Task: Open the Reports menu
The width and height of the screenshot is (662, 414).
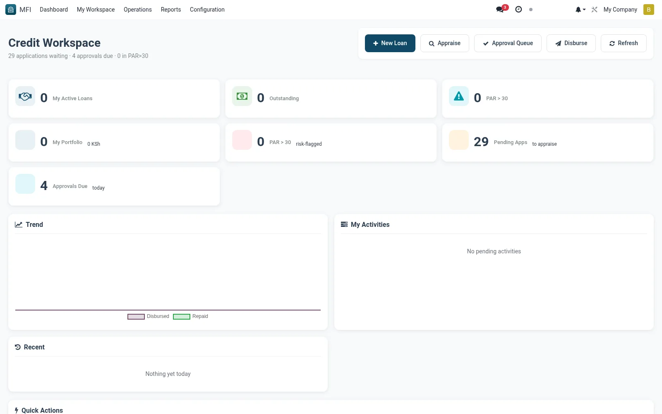Action: point(171,10)
